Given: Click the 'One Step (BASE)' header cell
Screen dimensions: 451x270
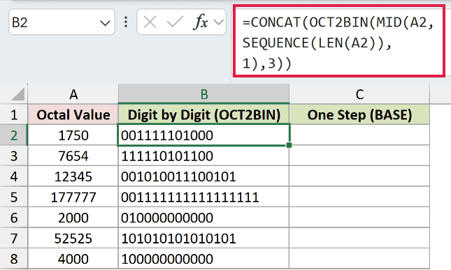Looking at the screenshot, I should [359, 115].
